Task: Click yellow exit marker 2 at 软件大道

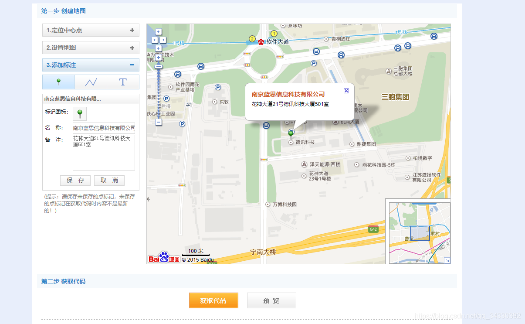Action: point(252,39)
